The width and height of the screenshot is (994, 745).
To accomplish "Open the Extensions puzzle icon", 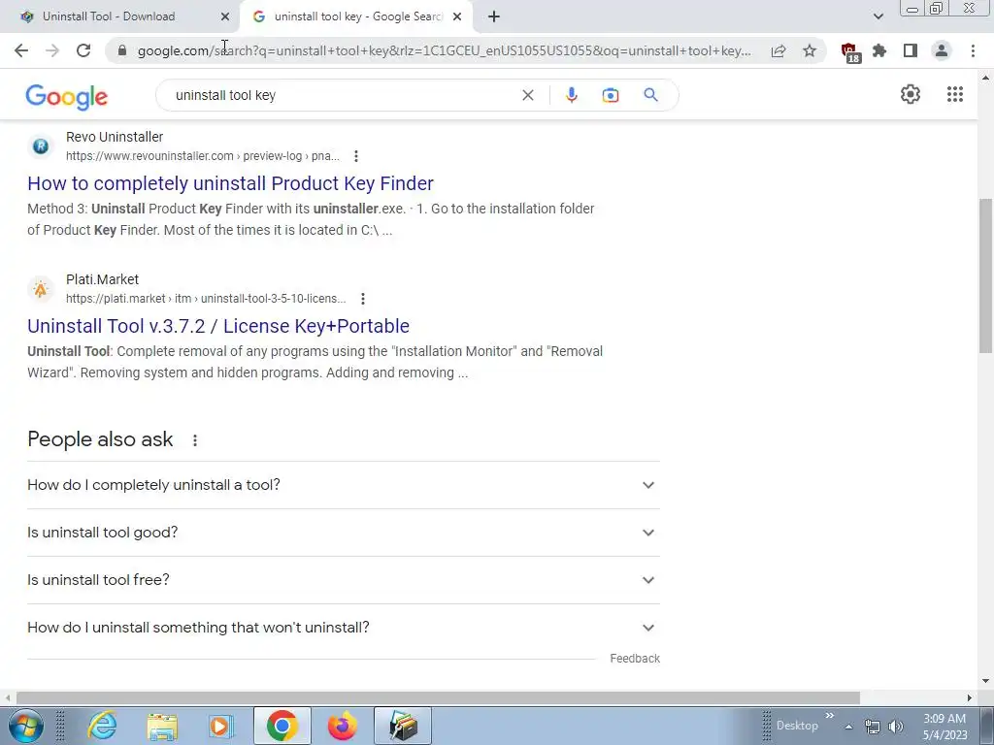I will [879, 50].
